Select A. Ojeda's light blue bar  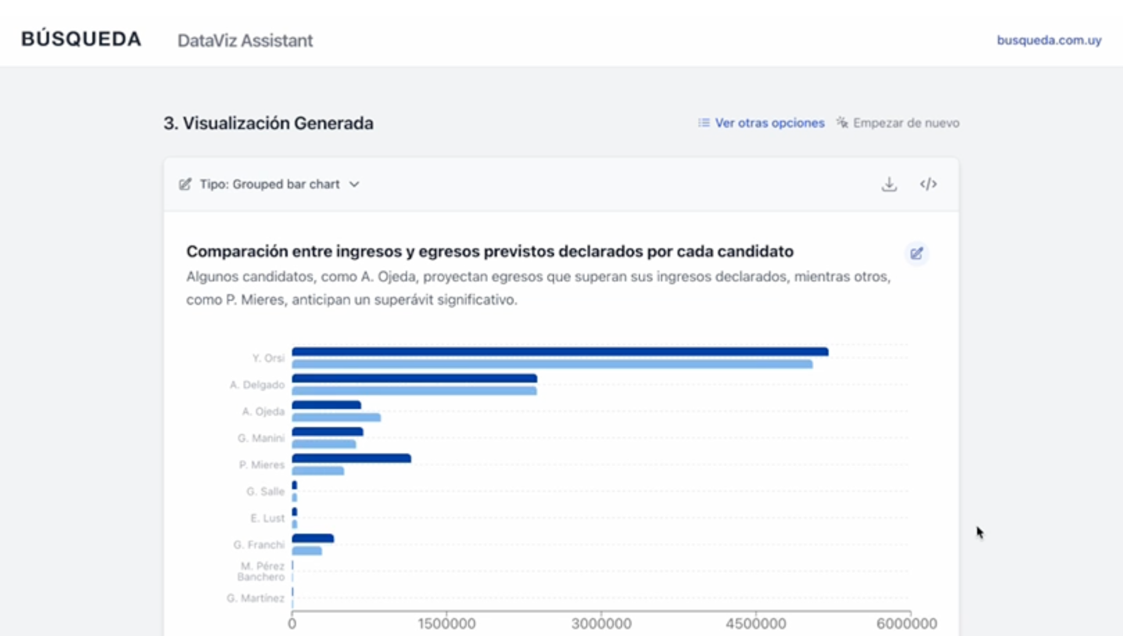(335, 418)
